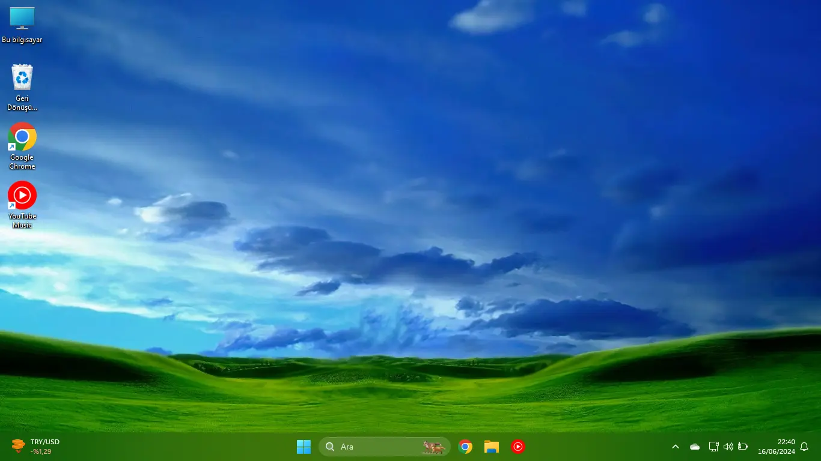Open the clock showing 22:40
Image resolution: width=821 pixels, height=461 pixels.
[776, 447]
